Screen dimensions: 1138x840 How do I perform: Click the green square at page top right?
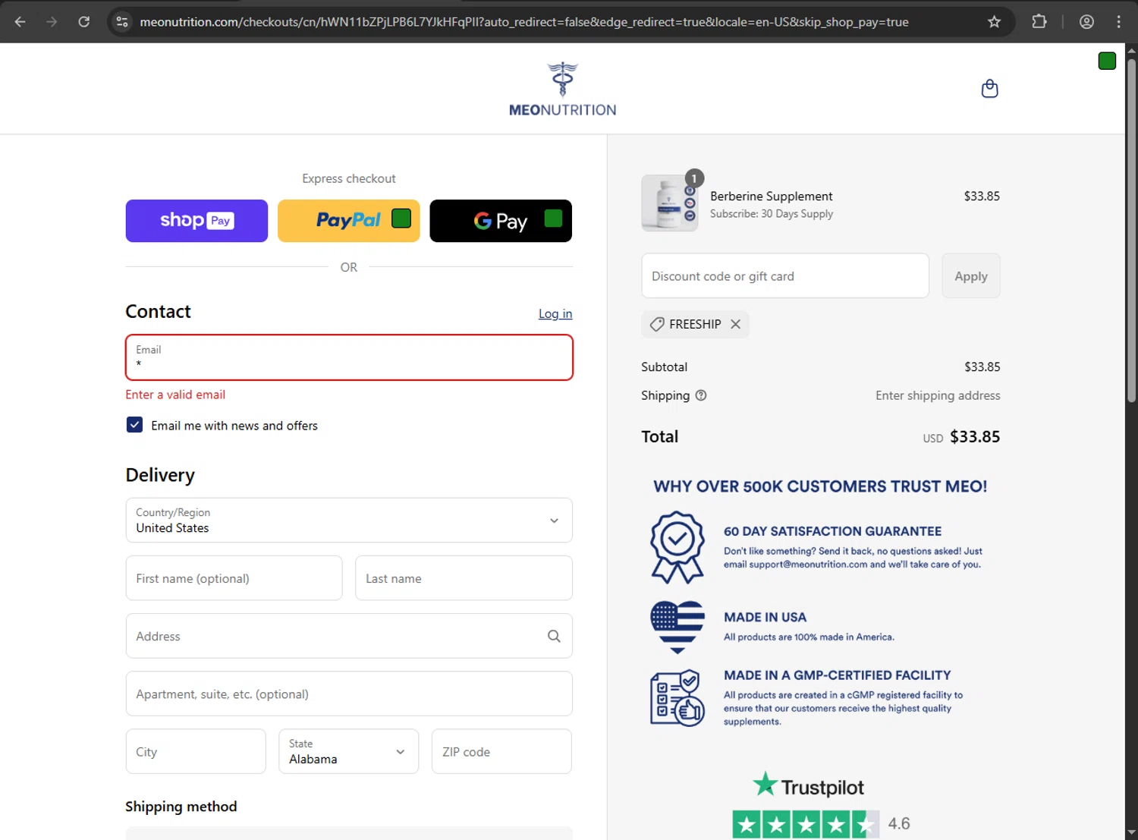coord(1107,61)
